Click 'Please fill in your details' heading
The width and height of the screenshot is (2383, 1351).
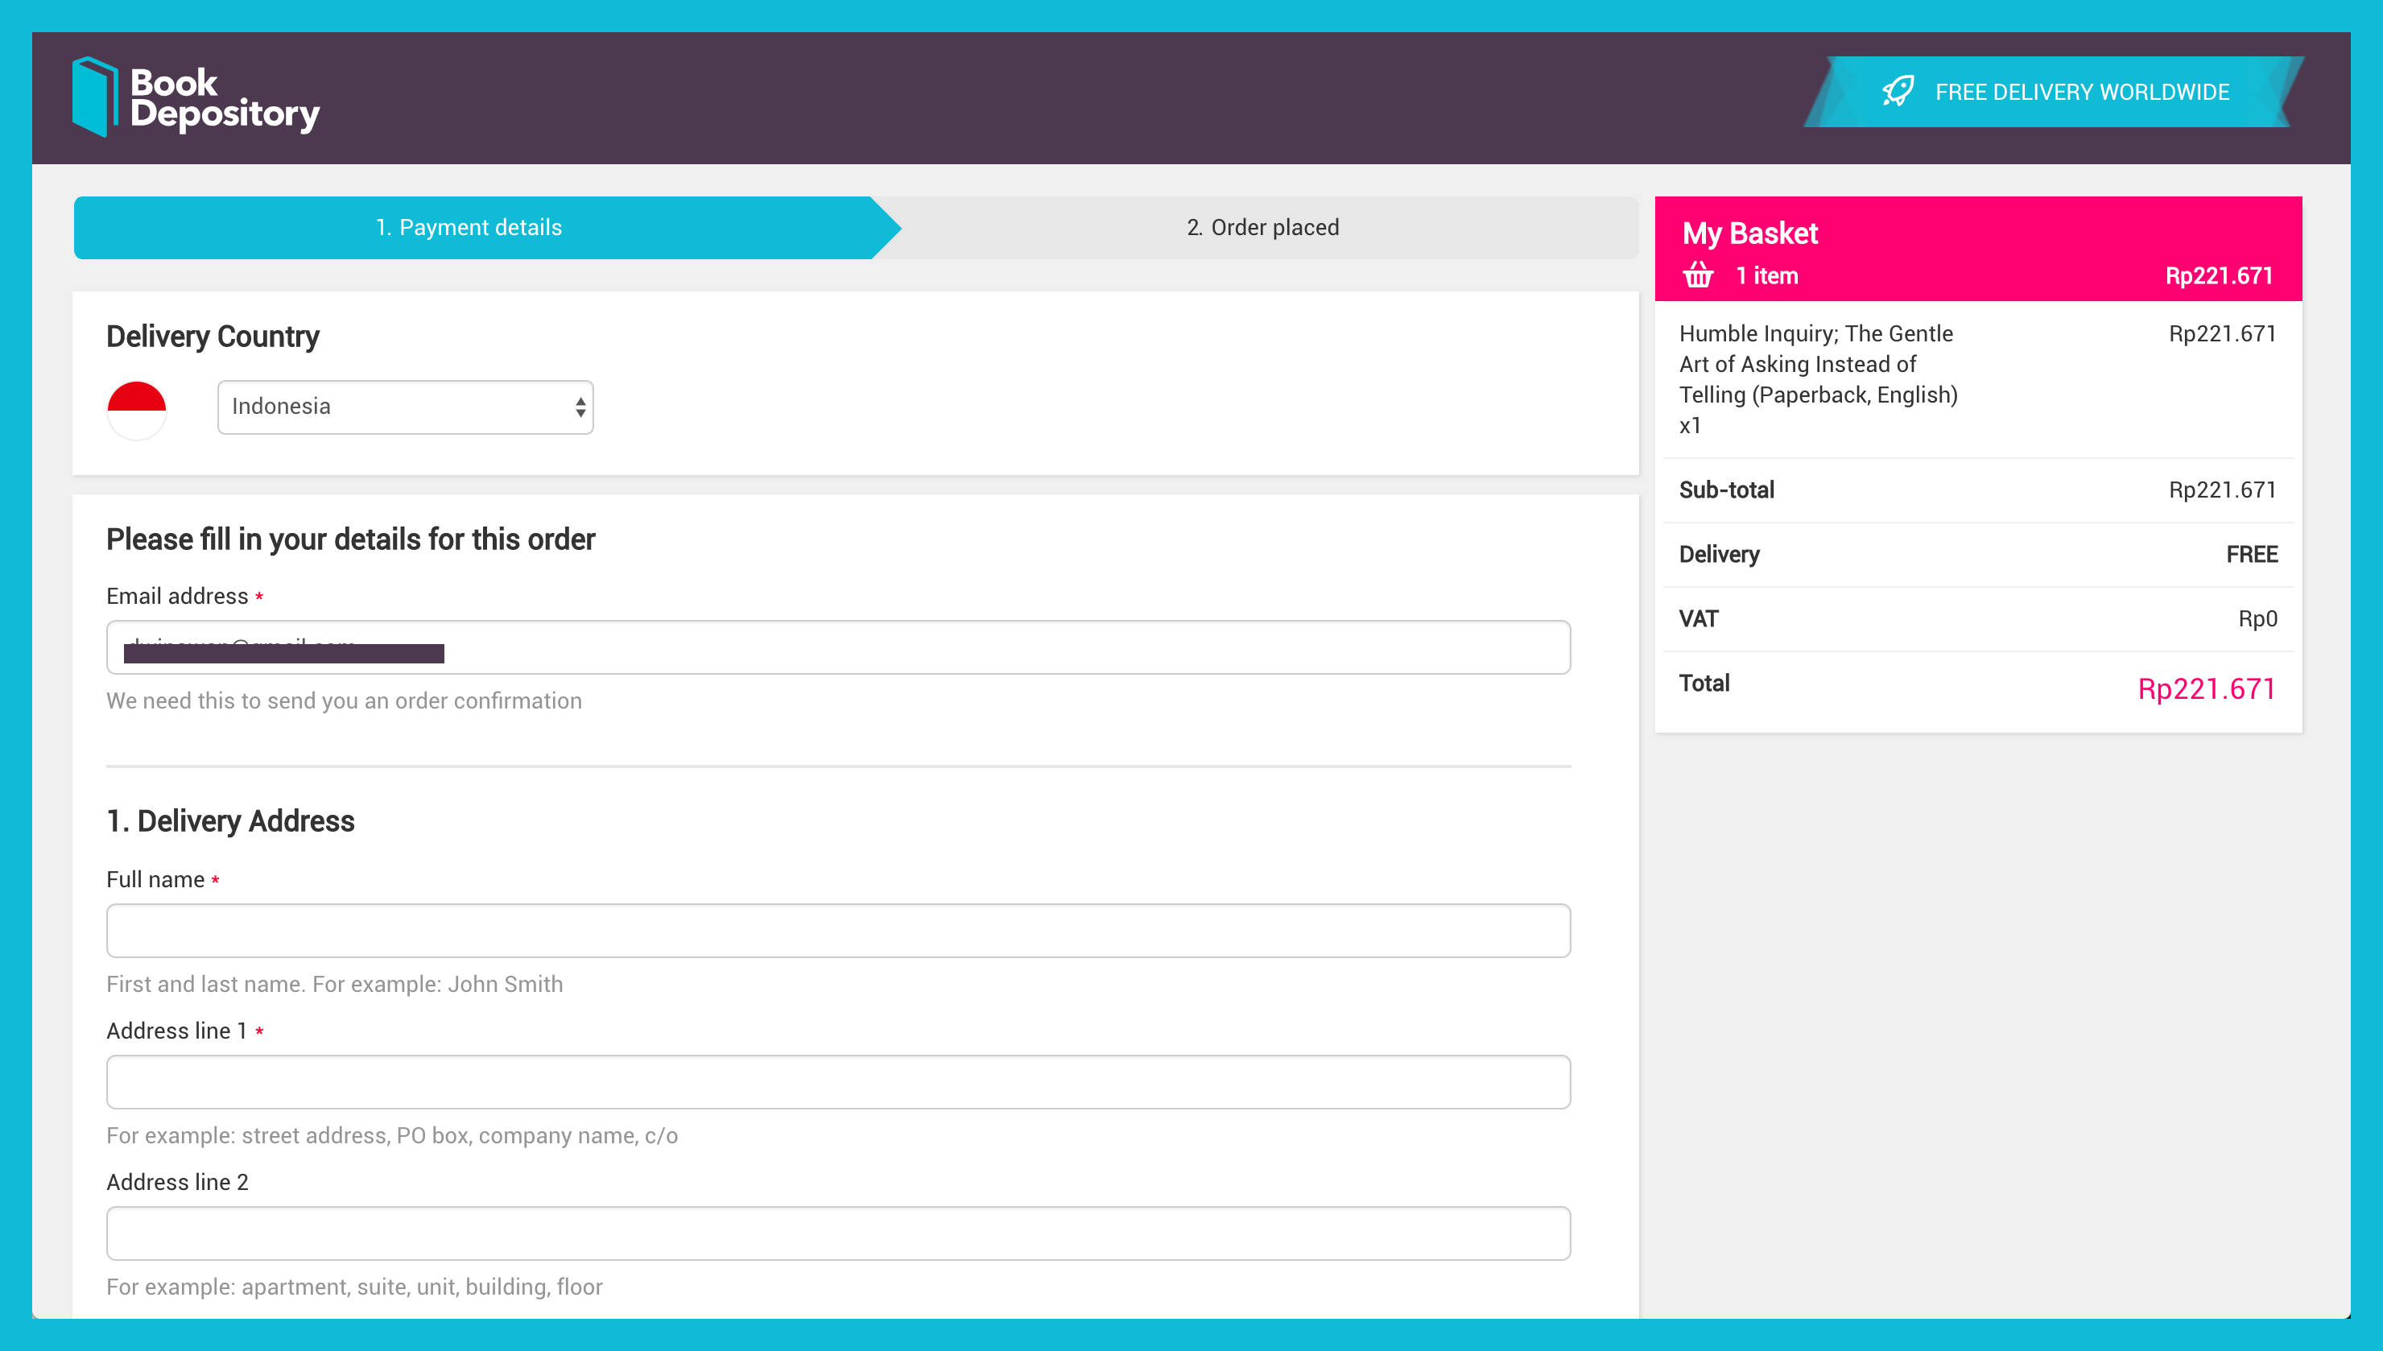[351, 539]
